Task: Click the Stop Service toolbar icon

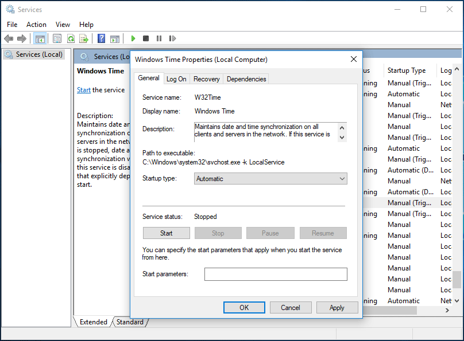Action: (146, 38)
